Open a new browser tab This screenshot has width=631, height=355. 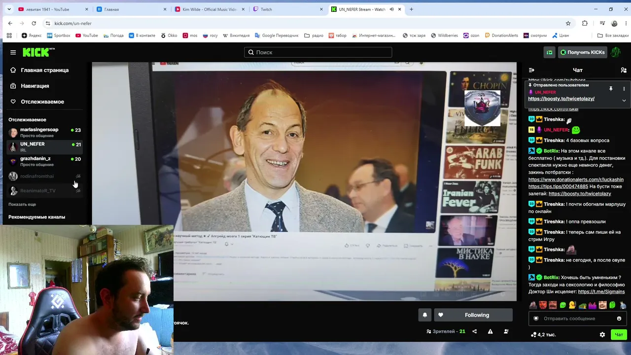411,9
